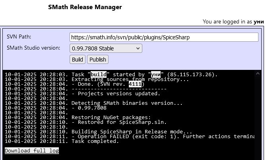Click the "Detecting SMath binaries version" line

(127, 103)
